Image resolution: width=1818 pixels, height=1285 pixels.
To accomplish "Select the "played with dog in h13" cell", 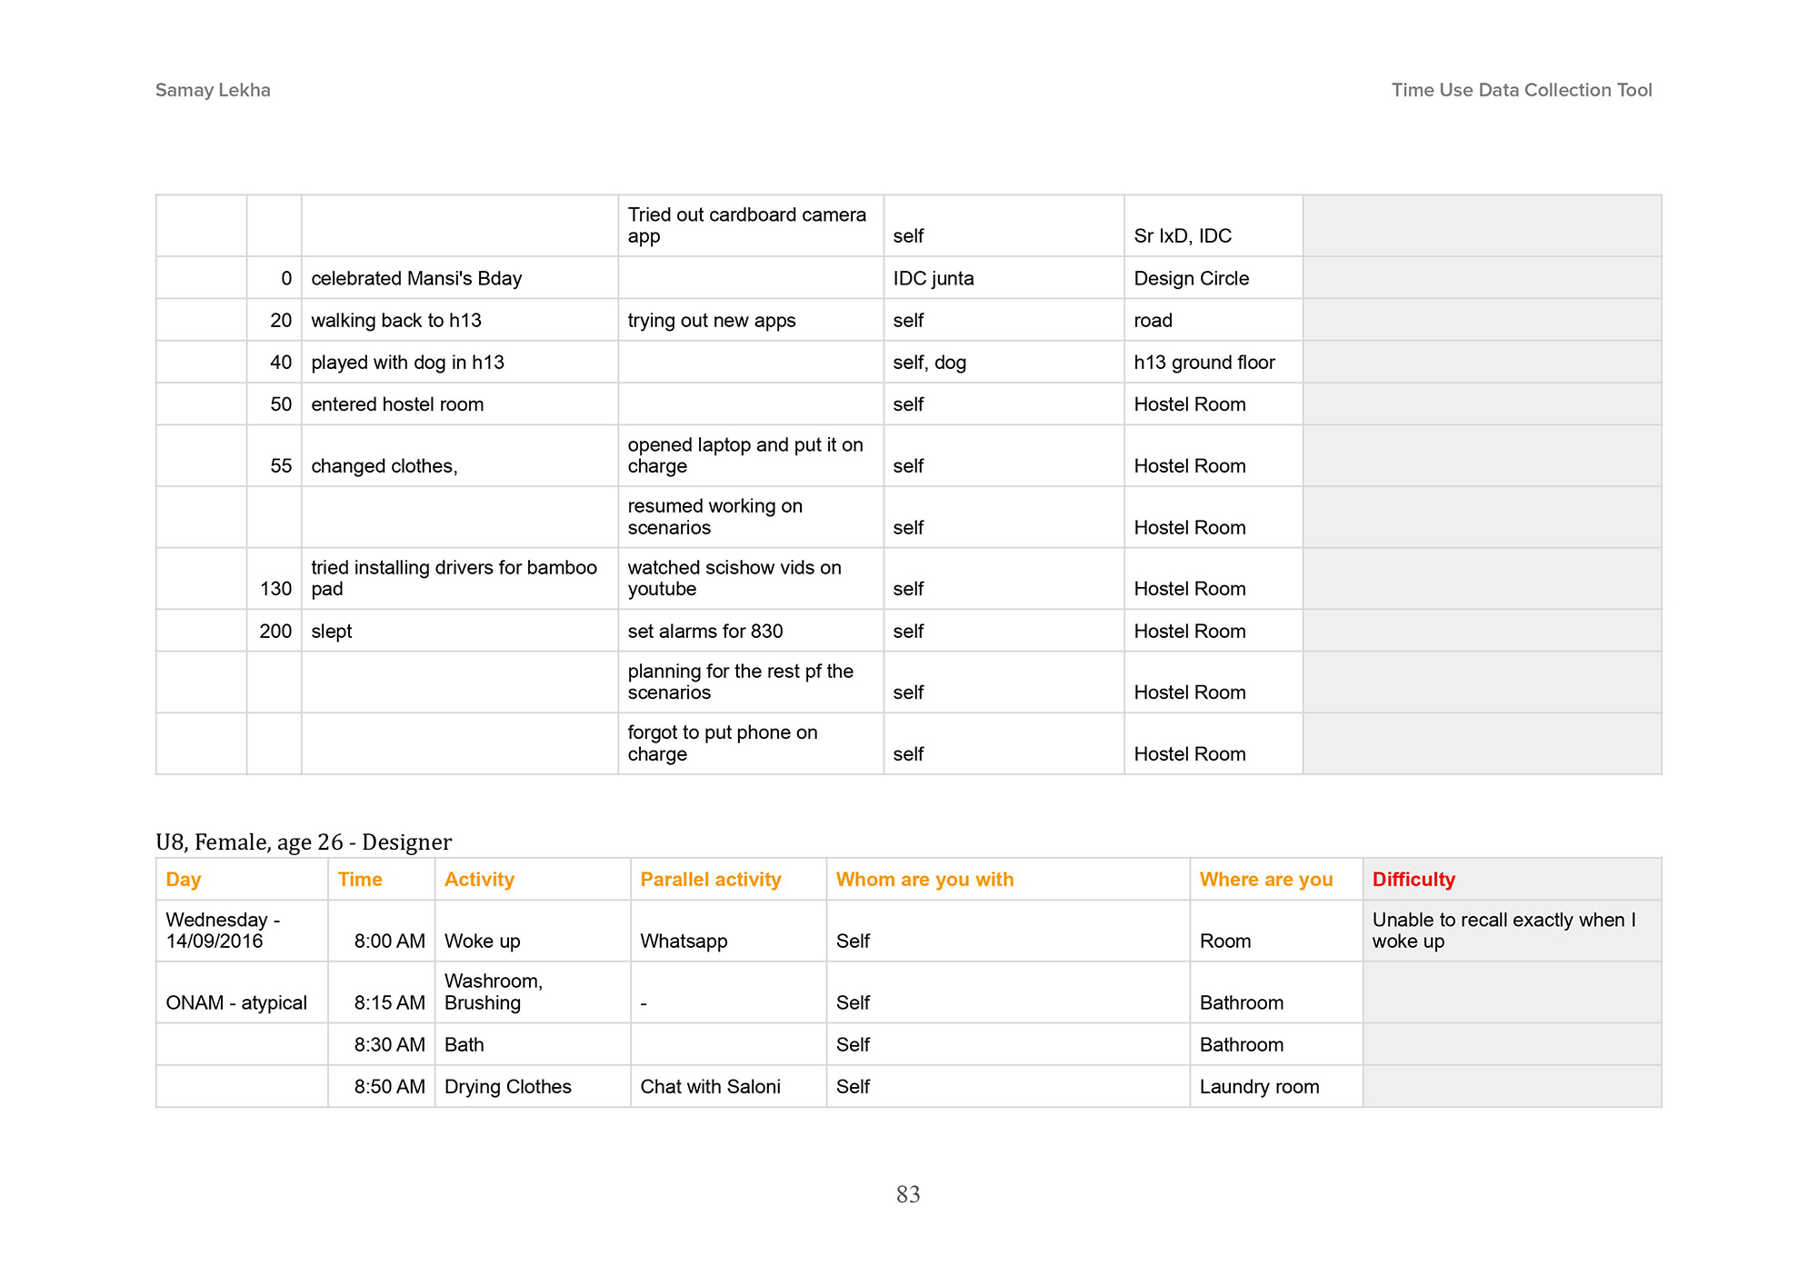I will pos(407,363).
